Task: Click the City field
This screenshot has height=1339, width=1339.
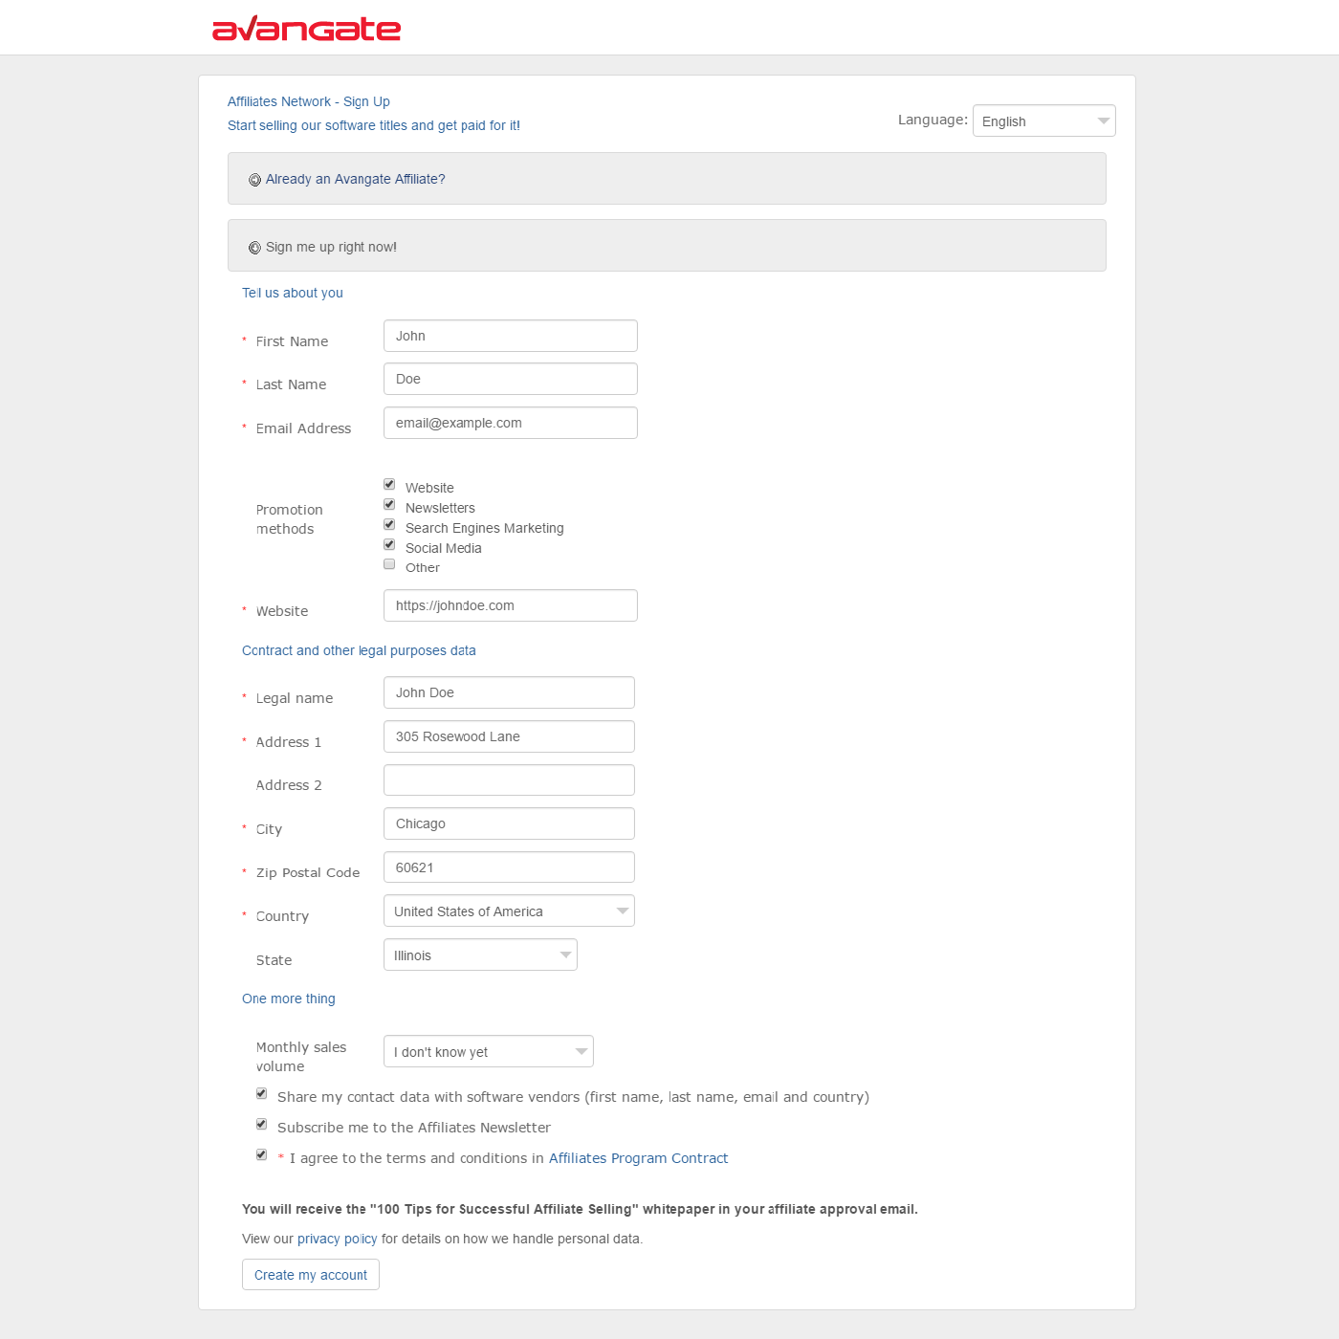Action: (x=509, y=823)
